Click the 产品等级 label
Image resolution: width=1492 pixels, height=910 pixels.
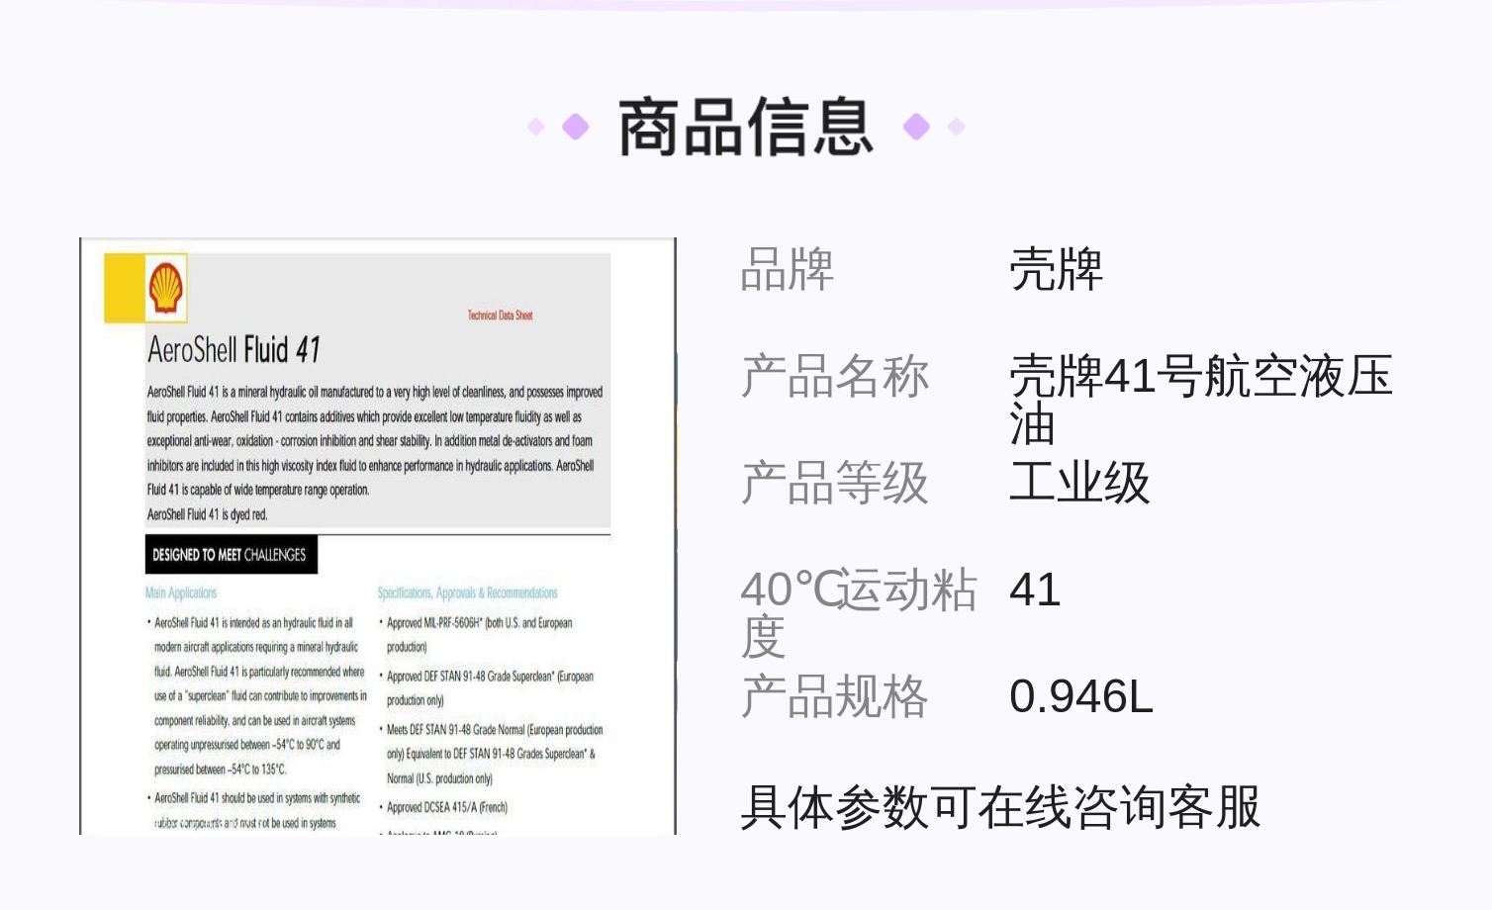coord(835,483)
